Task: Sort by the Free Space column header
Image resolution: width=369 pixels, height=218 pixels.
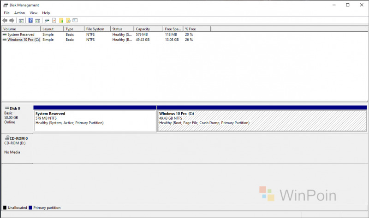Action: coord(173,29)
